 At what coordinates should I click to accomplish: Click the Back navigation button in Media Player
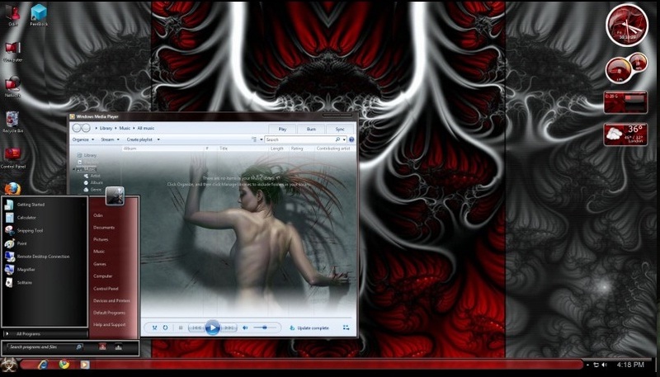point(77,128)
